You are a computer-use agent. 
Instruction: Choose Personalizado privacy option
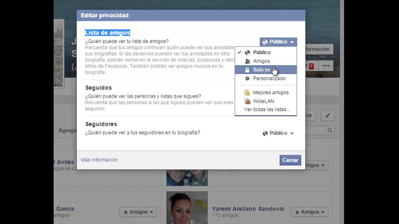click(x=266, y=78)
